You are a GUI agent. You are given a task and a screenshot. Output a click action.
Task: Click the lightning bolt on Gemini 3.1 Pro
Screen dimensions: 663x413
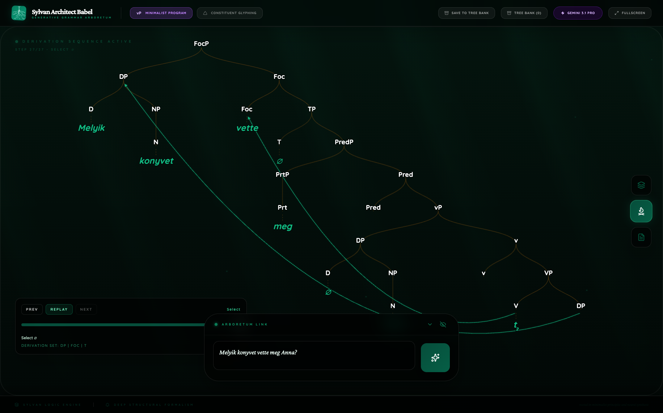pos(563,13)
